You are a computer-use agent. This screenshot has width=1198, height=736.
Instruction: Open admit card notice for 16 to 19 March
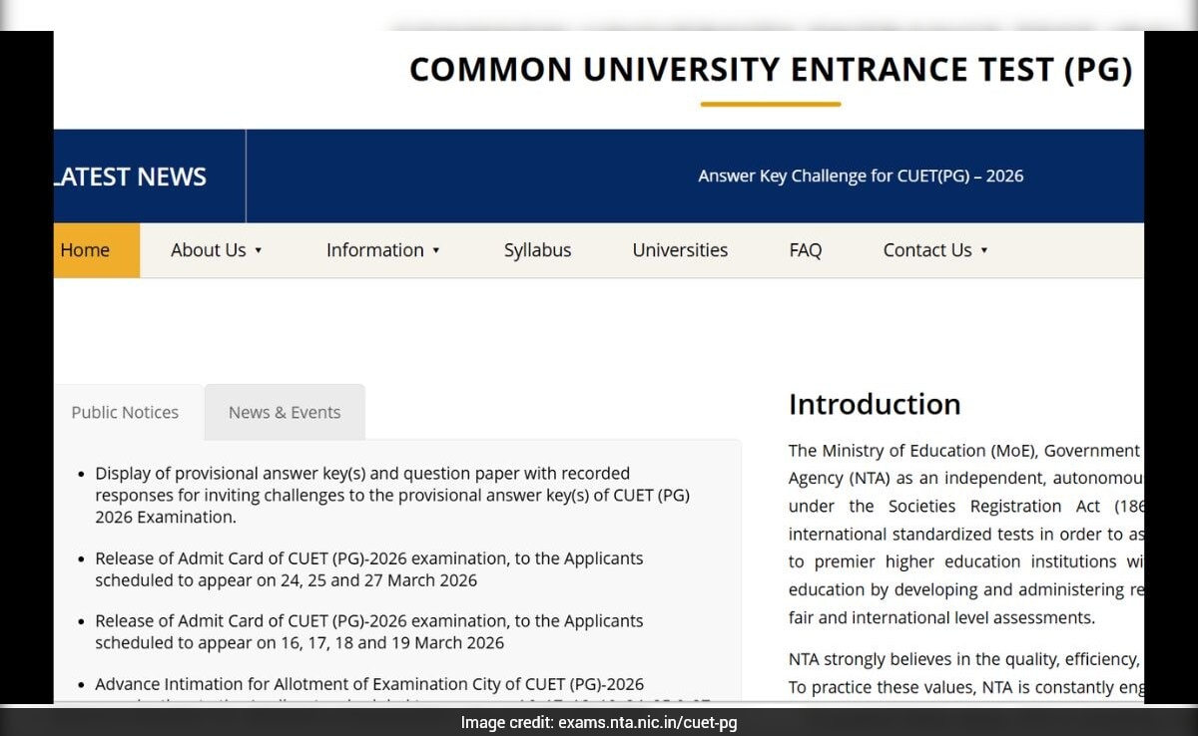[x=368, y=631]
